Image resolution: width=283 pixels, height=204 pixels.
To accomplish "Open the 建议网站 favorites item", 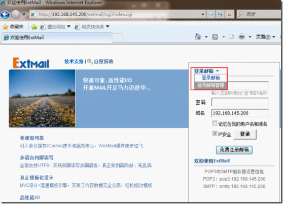I will pos(55,27).
